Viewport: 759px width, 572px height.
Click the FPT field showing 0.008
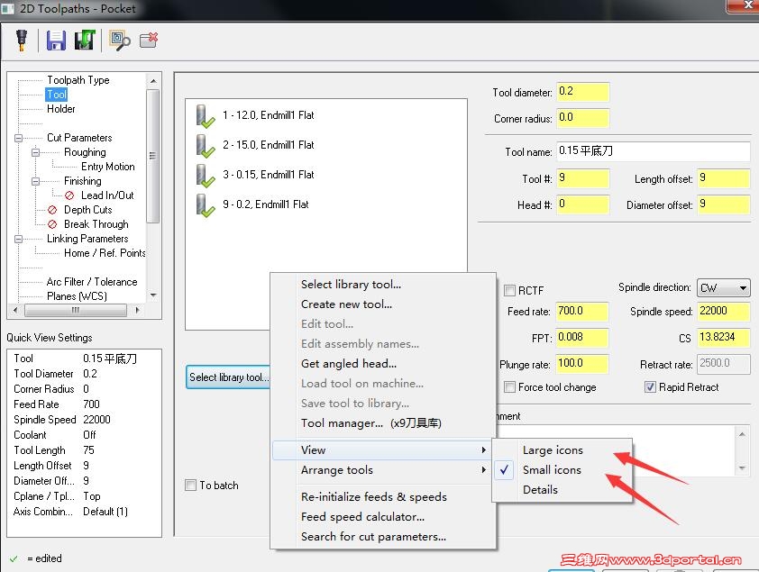581,338
